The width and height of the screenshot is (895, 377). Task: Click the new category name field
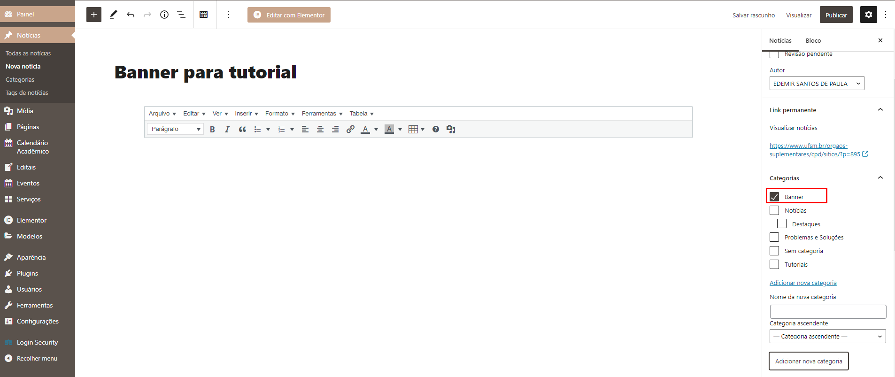coord(828,312)
